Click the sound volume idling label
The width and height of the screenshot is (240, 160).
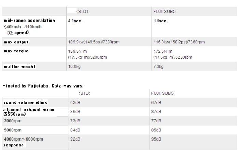click(x=25, y=102)
